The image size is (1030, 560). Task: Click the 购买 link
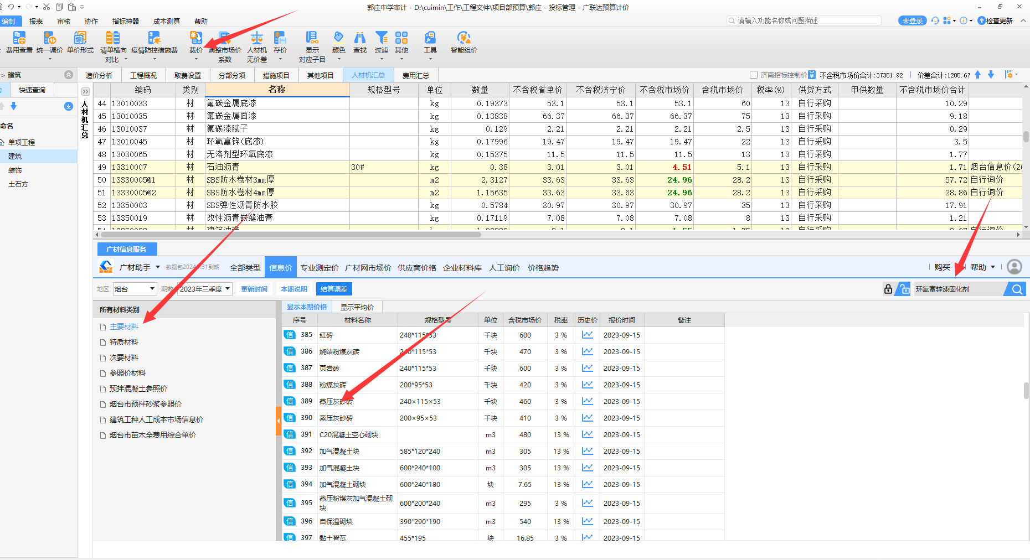pos(943,267)
